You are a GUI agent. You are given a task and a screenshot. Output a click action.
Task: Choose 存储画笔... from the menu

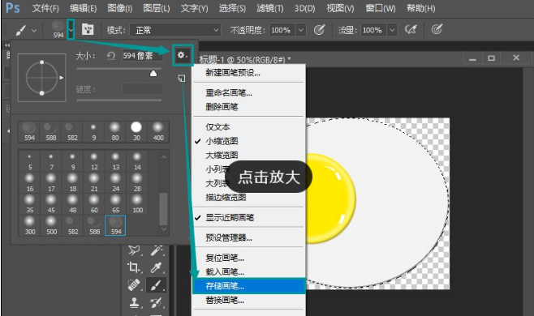(x=248, y=286)
